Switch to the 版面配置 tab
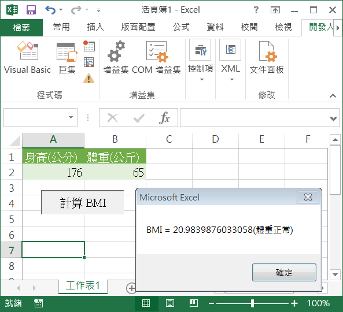Image resolution: width=343 pixels, height=312 pixels. click(138, 27)
